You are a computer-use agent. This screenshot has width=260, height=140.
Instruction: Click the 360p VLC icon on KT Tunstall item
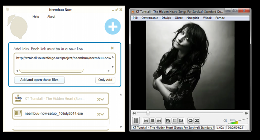(18, 98)
